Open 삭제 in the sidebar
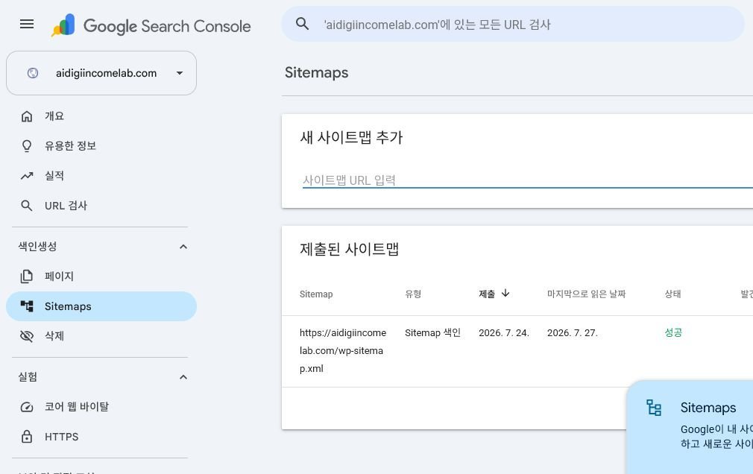 [101, 336]
